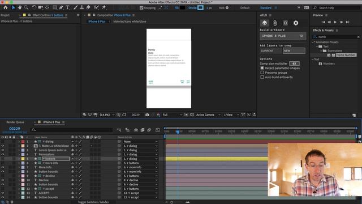Hide the Lorem ipsum text layer

2,150
